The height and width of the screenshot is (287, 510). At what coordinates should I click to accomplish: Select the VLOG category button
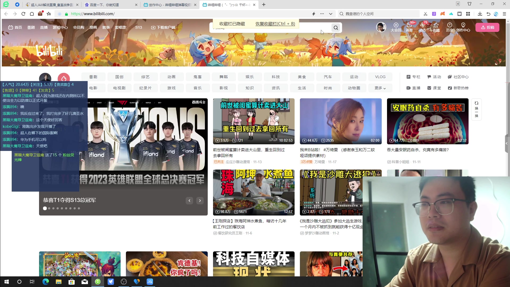(x=380, y=77)
